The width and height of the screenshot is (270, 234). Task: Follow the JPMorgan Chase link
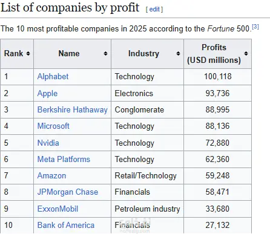68,192
